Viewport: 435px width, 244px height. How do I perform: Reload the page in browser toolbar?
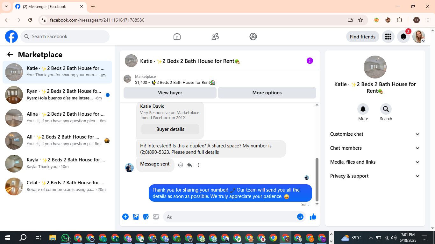click(30, 20)
